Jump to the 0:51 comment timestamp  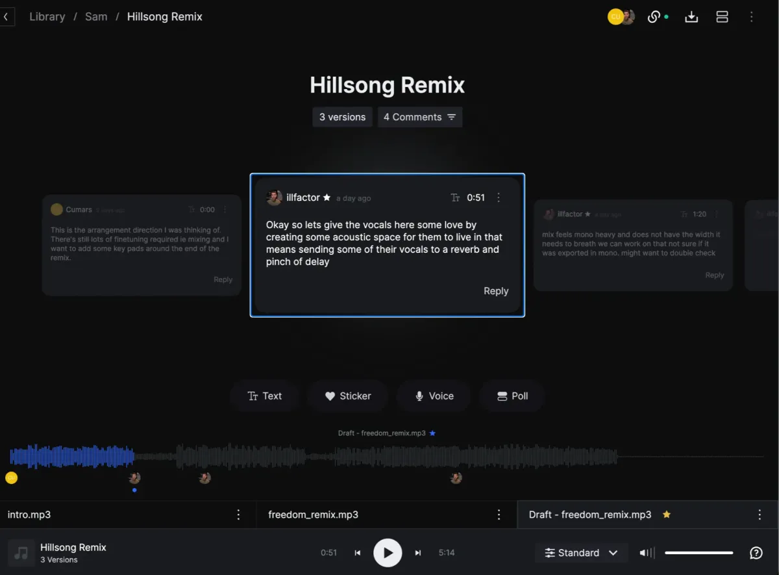[x=476, y=198]
